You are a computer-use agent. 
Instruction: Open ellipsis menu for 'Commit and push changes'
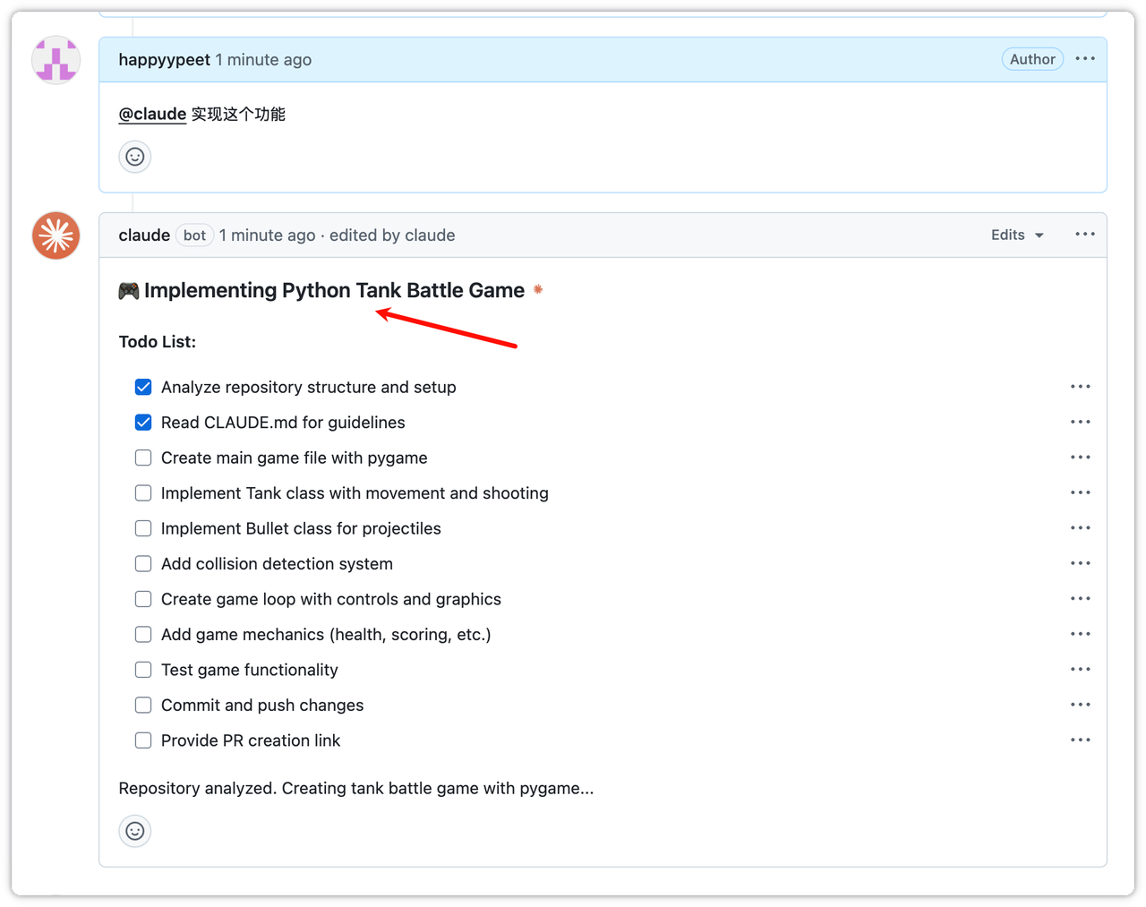click(1081, 705)
